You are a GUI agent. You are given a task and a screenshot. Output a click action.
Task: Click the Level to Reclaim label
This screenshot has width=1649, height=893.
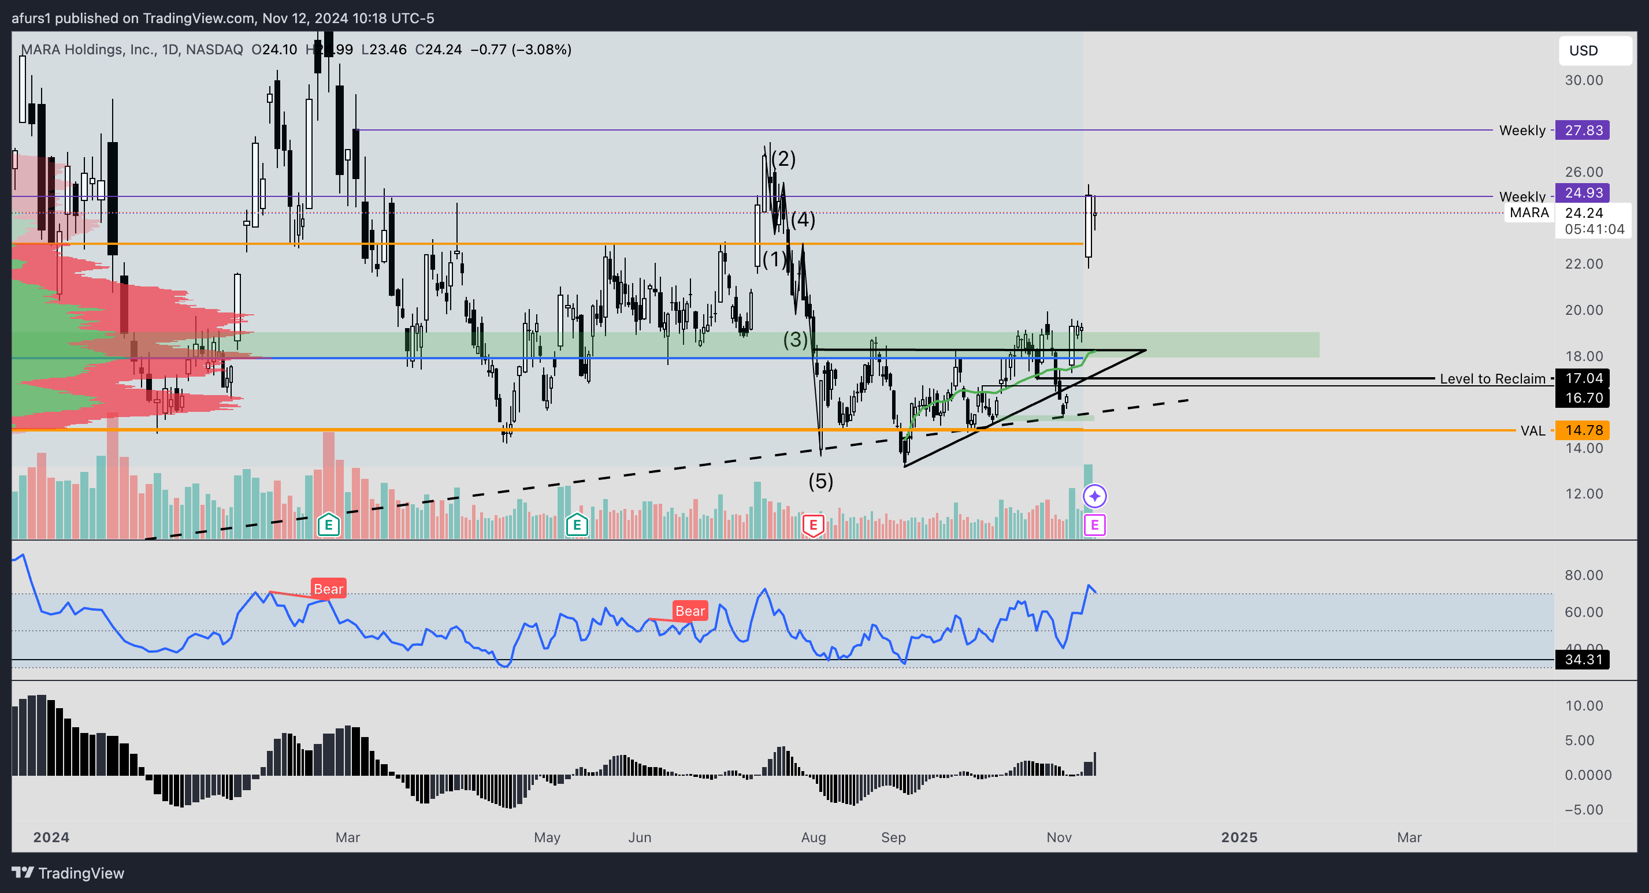1492,378
